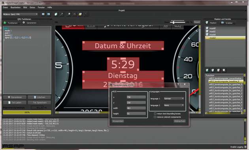Toggle the Enable Logging checkbox
Screen dimensions: 249x150
pos(245,147)
